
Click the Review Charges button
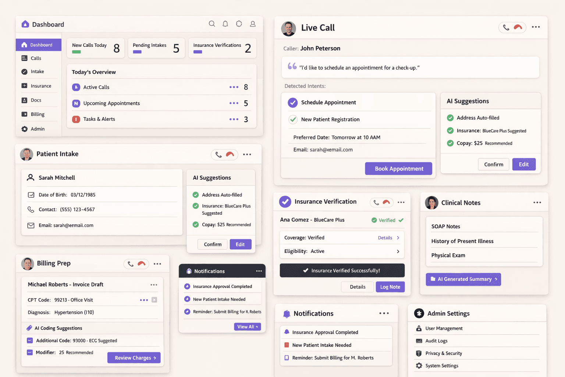click(x=134, y=358)
